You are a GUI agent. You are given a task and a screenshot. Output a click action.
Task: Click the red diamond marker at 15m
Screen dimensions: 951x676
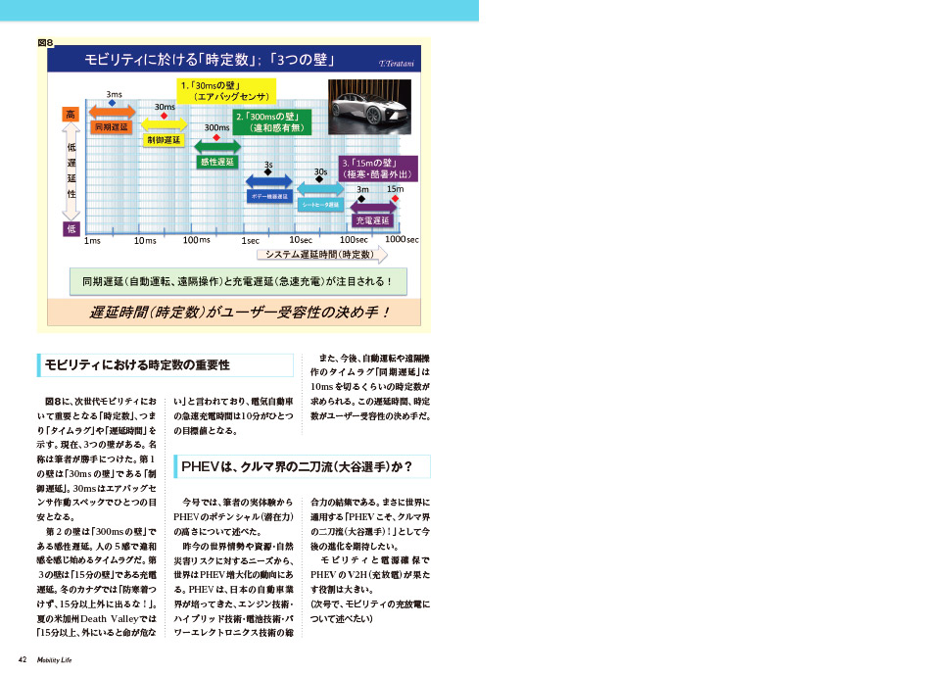(x=395, y=199)
